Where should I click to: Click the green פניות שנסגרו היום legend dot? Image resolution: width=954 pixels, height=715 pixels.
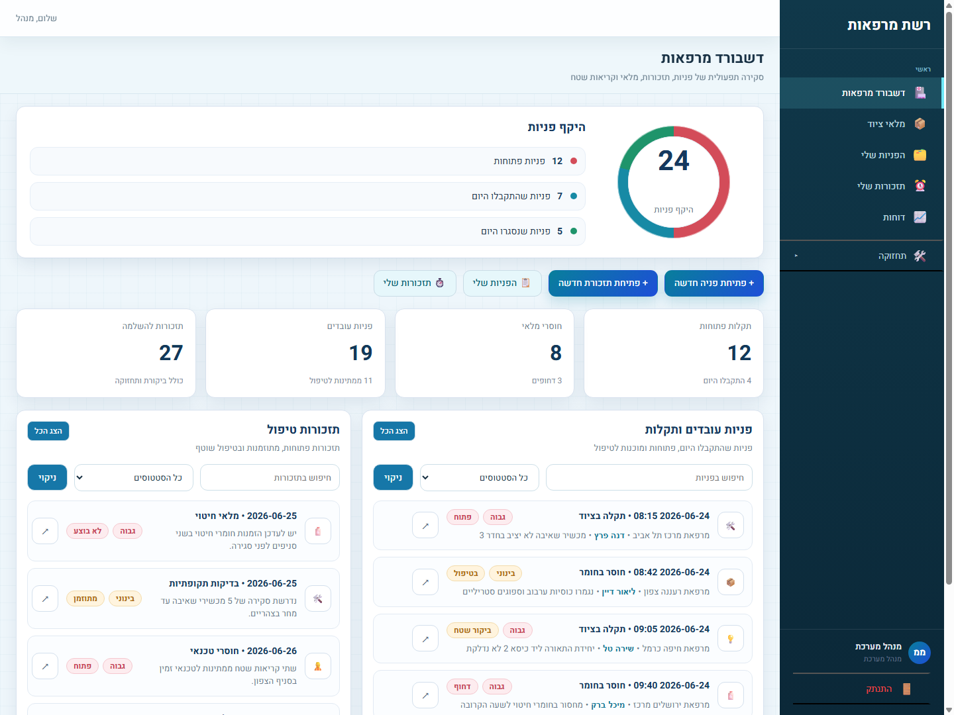(574, 231)
